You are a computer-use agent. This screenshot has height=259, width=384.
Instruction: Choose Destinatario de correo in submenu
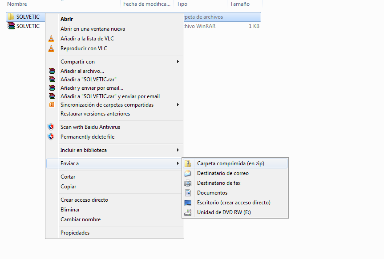click(x=235, y=173)
